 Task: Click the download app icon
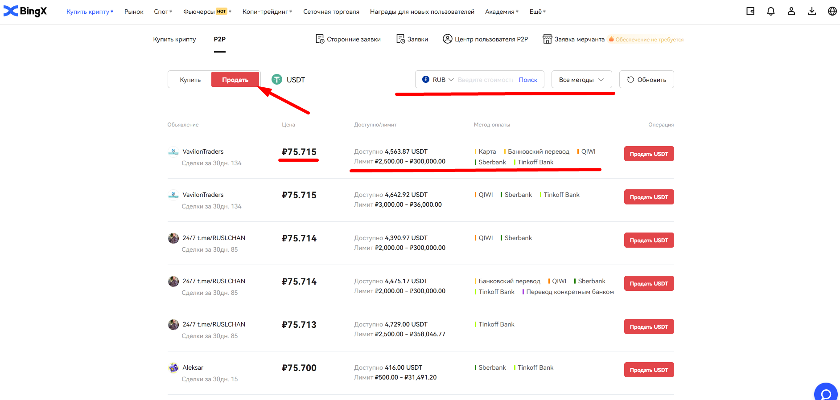click(x=812, y=12)
